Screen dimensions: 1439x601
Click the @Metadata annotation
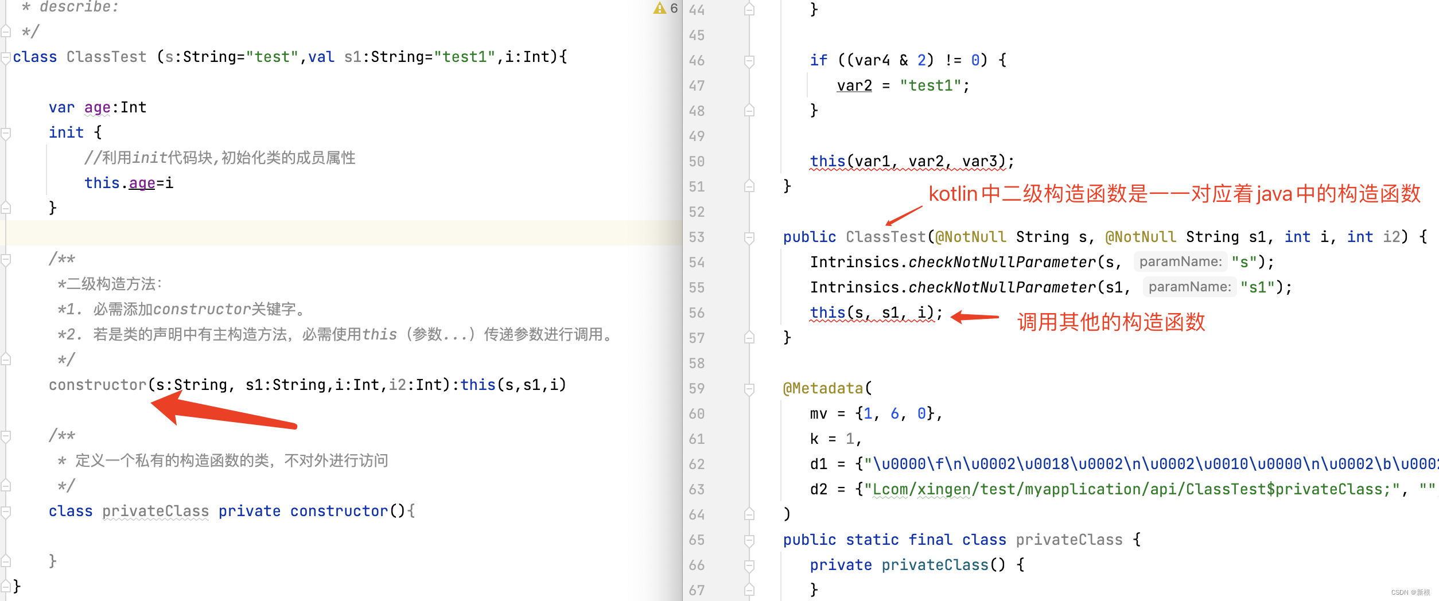(823, 389)
